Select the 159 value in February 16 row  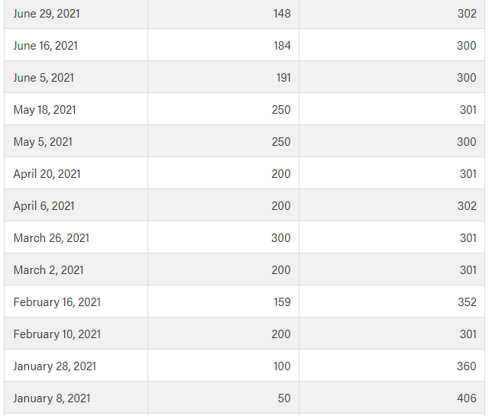point(281,302)
